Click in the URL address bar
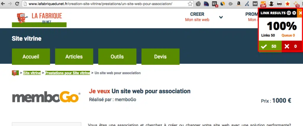This screenshot has width=303, height=126. 108,4
